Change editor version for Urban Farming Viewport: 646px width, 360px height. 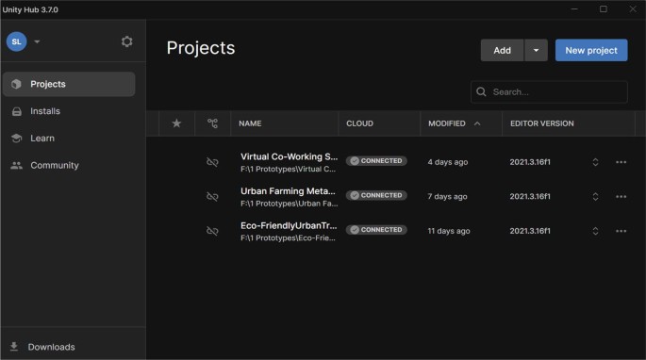pos(595,197)
